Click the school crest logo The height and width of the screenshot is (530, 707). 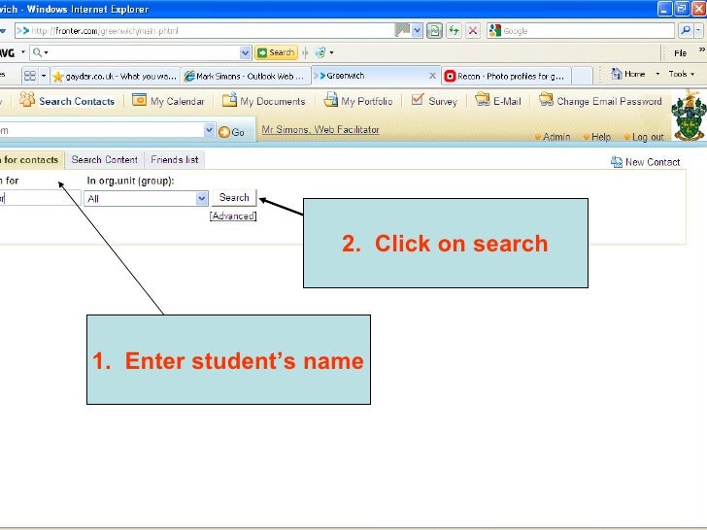pyautogui.click(x=689, y=116)
